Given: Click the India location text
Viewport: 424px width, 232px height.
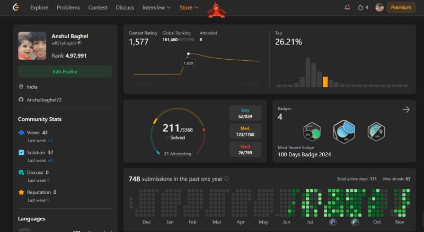Looking at the screenshot, I should [x=32, y=87].
